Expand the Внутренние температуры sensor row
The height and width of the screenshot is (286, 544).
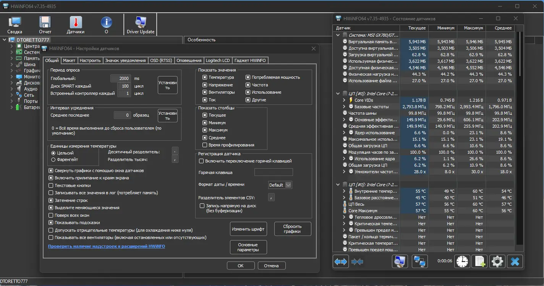344,191
